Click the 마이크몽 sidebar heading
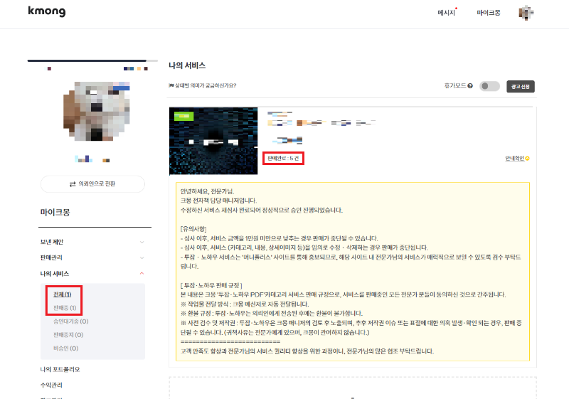Image resolution: width=569 pixels, height=399 pixels. (55, 212)
